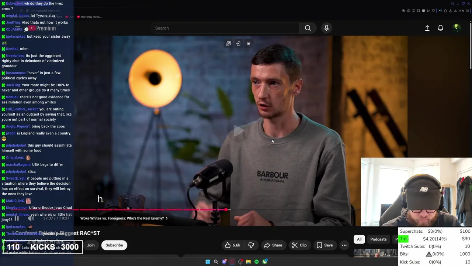Click the send/play arrow toolbar icon

(x=428, y=11)
